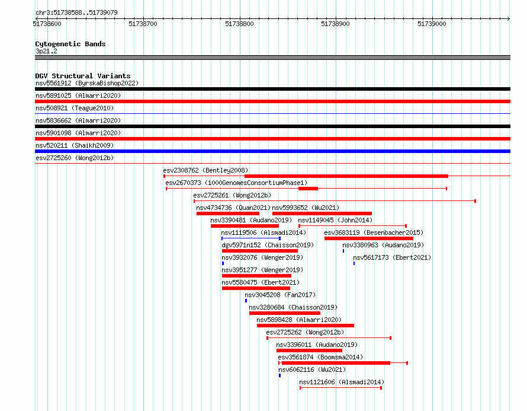Click the esv2725260 (Wong2012b) label
Viewport: 527px width, 411px height.
click(75, 158)
